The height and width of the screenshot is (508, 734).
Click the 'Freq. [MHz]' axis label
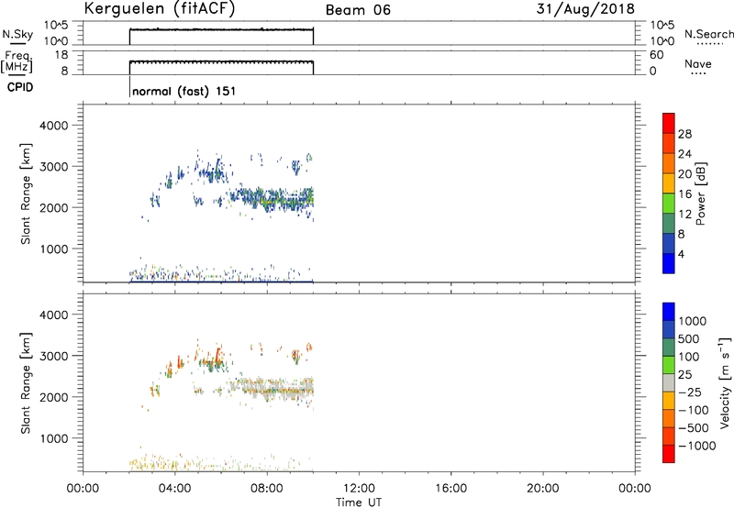[17, 62]
